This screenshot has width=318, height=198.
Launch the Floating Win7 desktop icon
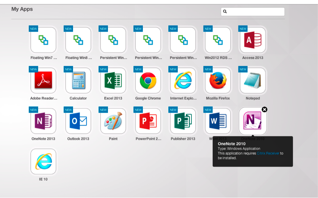[43, 40]
